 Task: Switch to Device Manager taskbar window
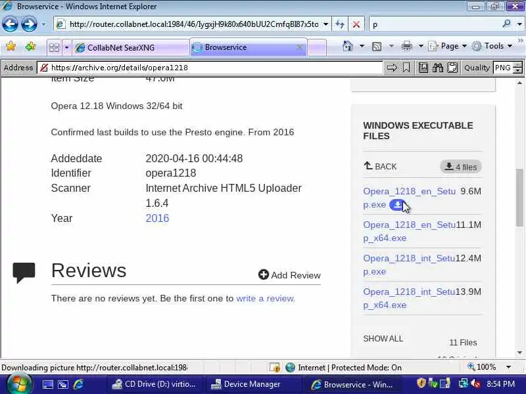[x=254, y=384]
